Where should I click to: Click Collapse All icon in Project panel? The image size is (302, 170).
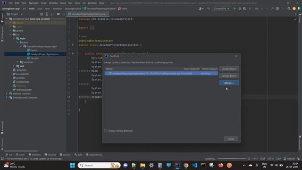coord(52,14)
